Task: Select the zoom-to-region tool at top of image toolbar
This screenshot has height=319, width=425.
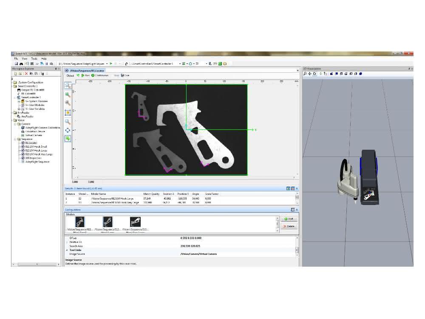Action: click(68, 85)
